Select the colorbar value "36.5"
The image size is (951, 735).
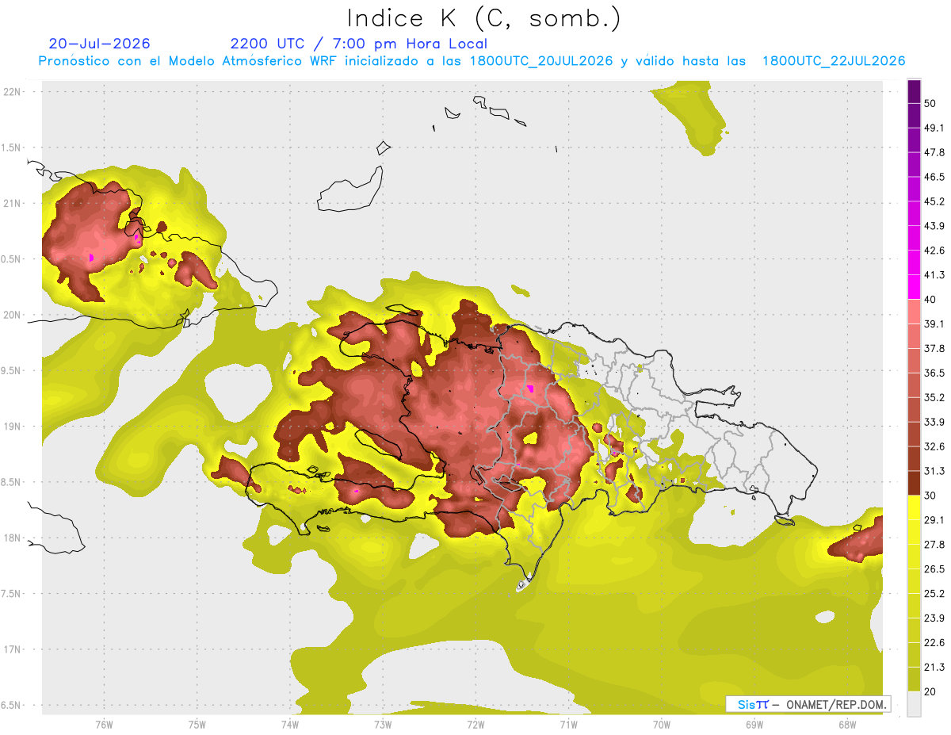pyautogui.click(x=934, y=373)
